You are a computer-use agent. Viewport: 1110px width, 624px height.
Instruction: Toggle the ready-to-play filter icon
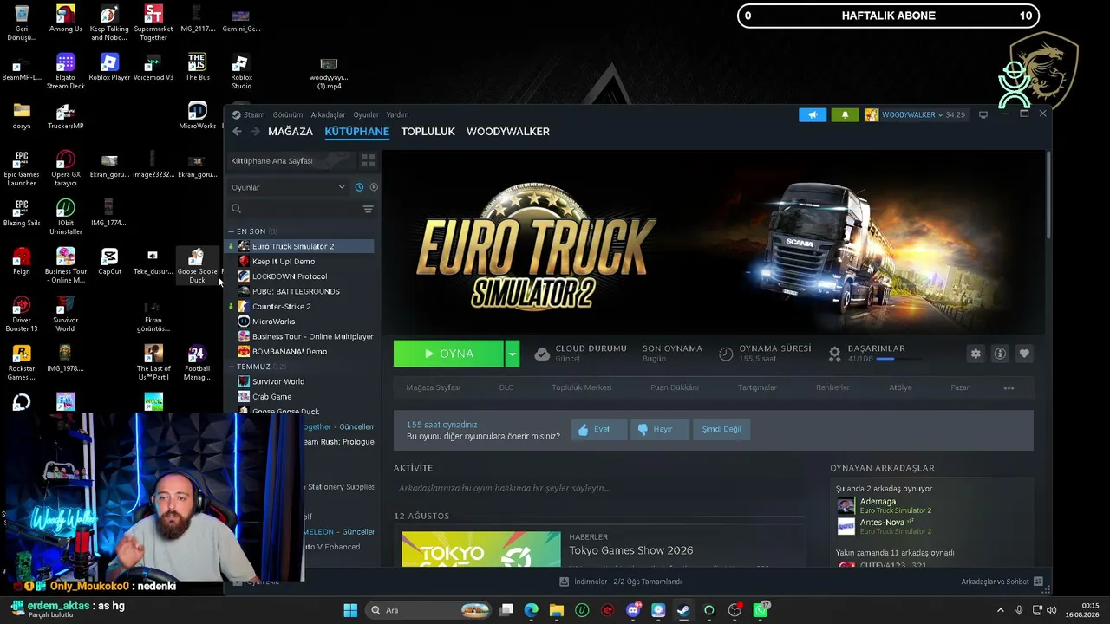click(x=374, y=187)
